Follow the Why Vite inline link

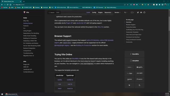click(100, 27)
